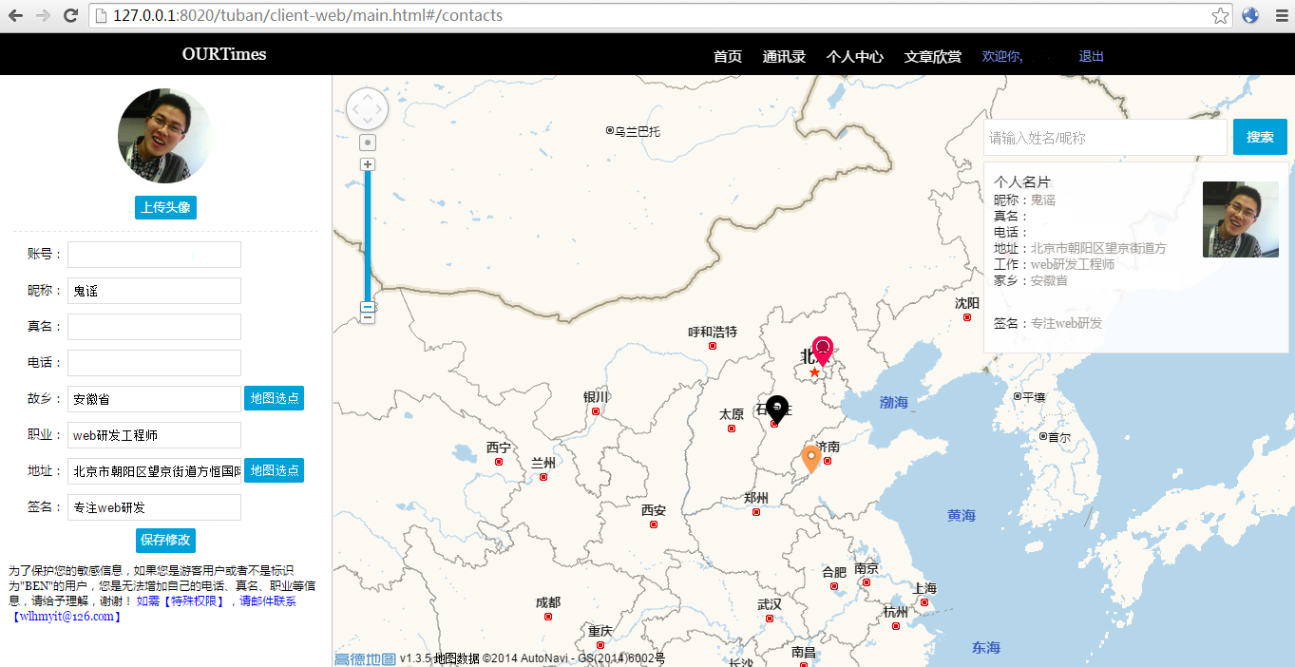
Task: Focus the 地址 input field
Action: pos(154,471)
